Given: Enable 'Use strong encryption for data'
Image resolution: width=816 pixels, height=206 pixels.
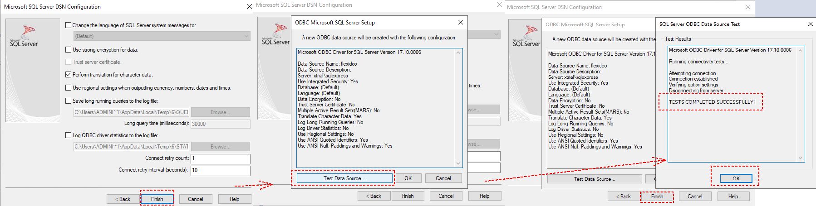Looking at the screenshot, I should click(69, 50).
